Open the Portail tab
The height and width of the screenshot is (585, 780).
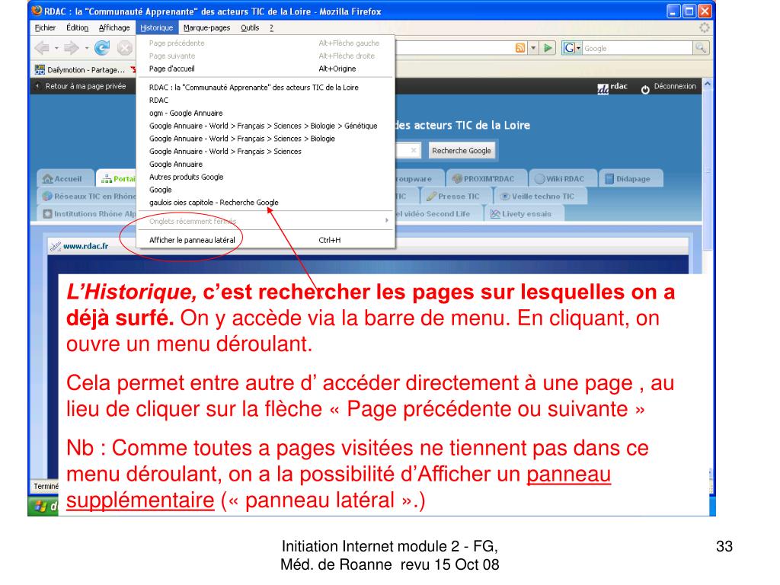coord(117,178)
